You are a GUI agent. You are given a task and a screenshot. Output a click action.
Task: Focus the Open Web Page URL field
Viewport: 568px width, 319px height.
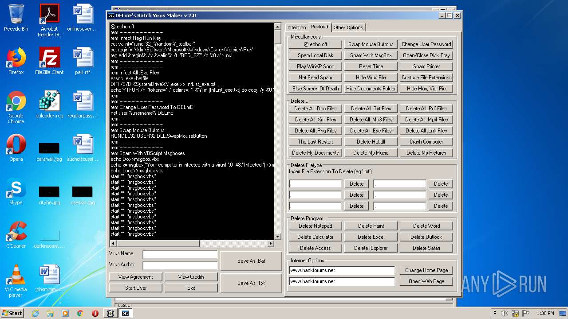(x=342, y=281)
